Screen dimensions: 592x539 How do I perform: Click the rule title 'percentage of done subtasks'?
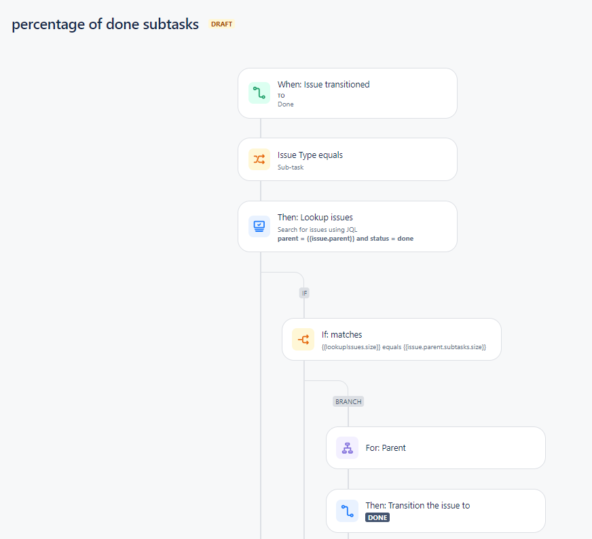point(105,24)
